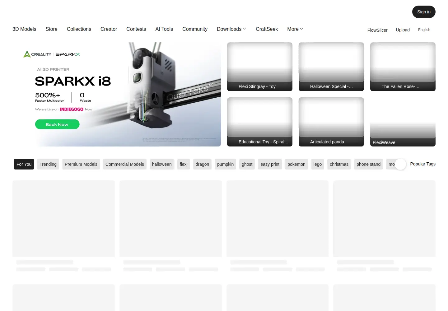The height and width of the screenshot is (311, 448).
Task: Filter by the pumpkin tag
Action: 225,164
